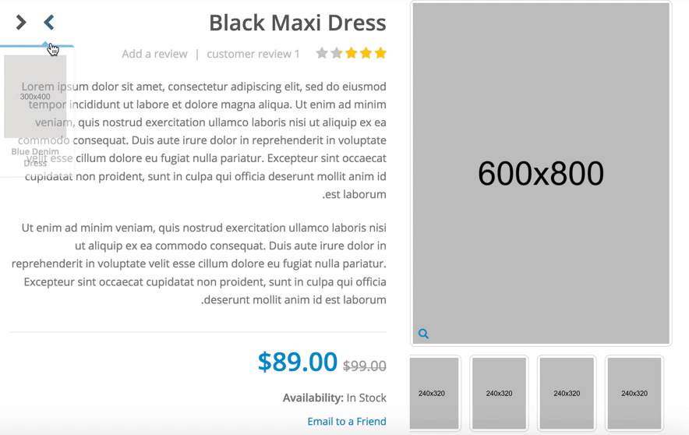Viewport: 689px width, 435px height.
Task: Click the blue left-pointing chevron arrow
Action: point(49,23)
